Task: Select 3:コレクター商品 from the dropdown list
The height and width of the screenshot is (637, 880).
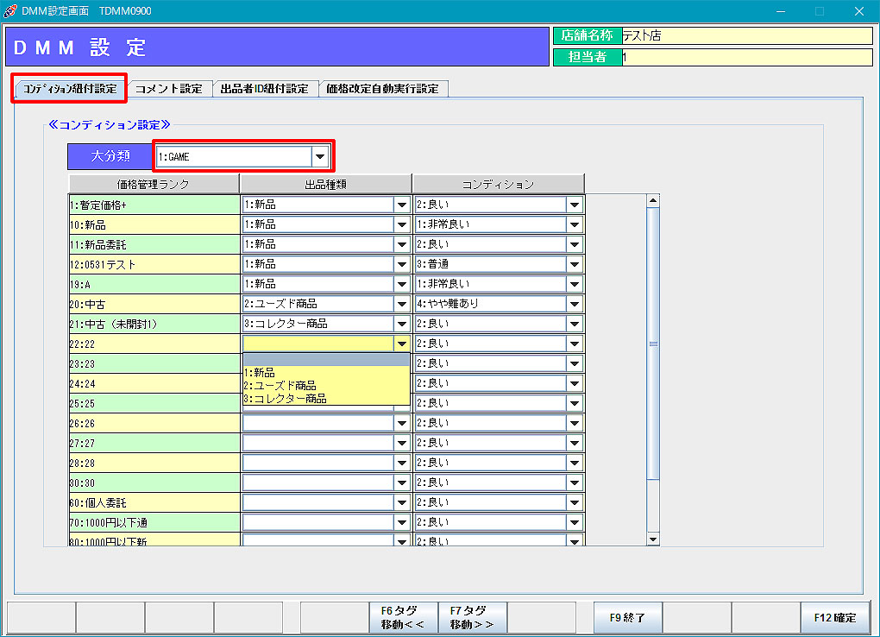Action: coord(286,399)
